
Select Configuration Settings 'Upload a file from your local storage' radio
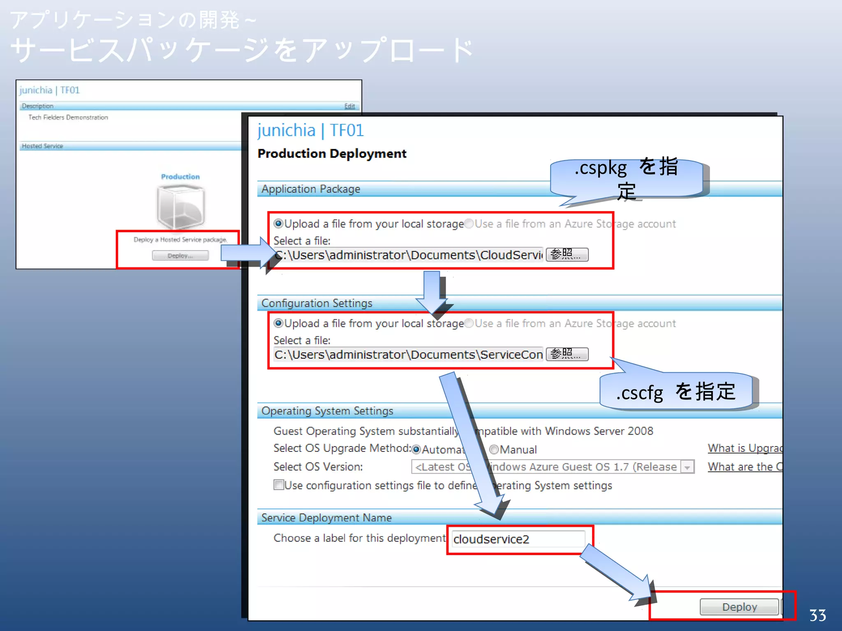coord(278,323)
